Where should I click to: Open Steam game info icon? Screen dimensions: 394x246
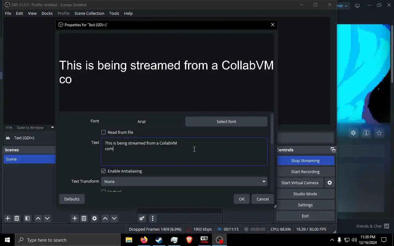(366, 133)
